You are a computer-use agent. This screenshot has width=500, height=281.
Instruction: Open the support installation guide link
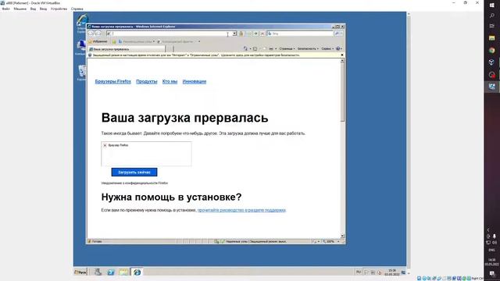click(241, 210)
